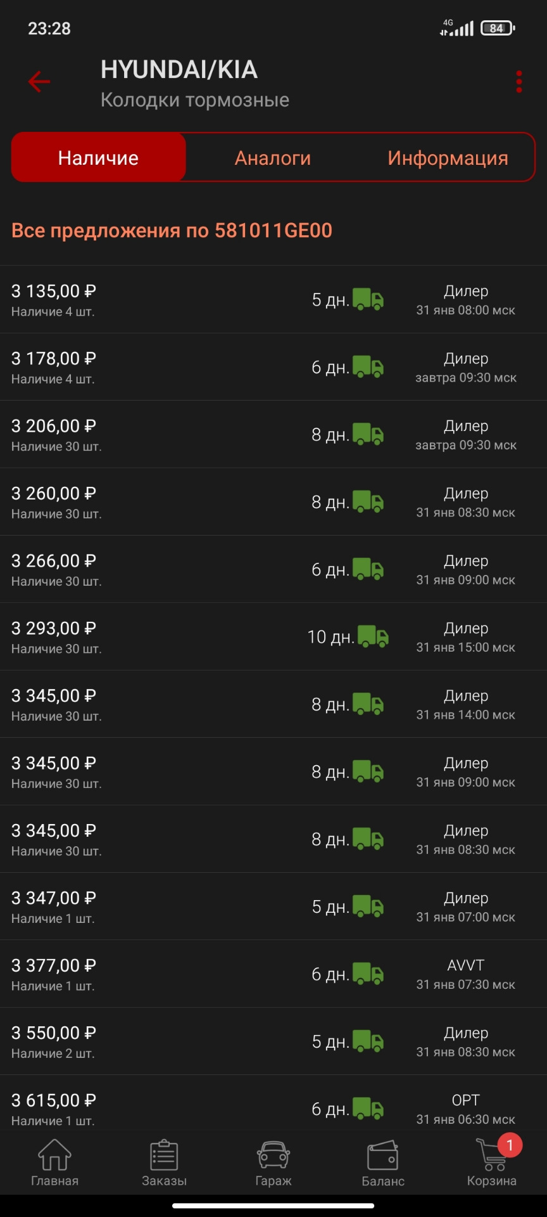The height and width of the screenshot is (1217, 547).
Task: Open the Баланс wallet section
Action: click(x=383, y=1162)
